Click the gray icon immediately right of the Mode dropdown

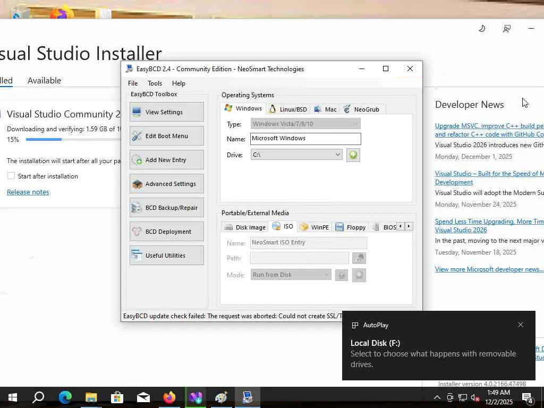342,276
